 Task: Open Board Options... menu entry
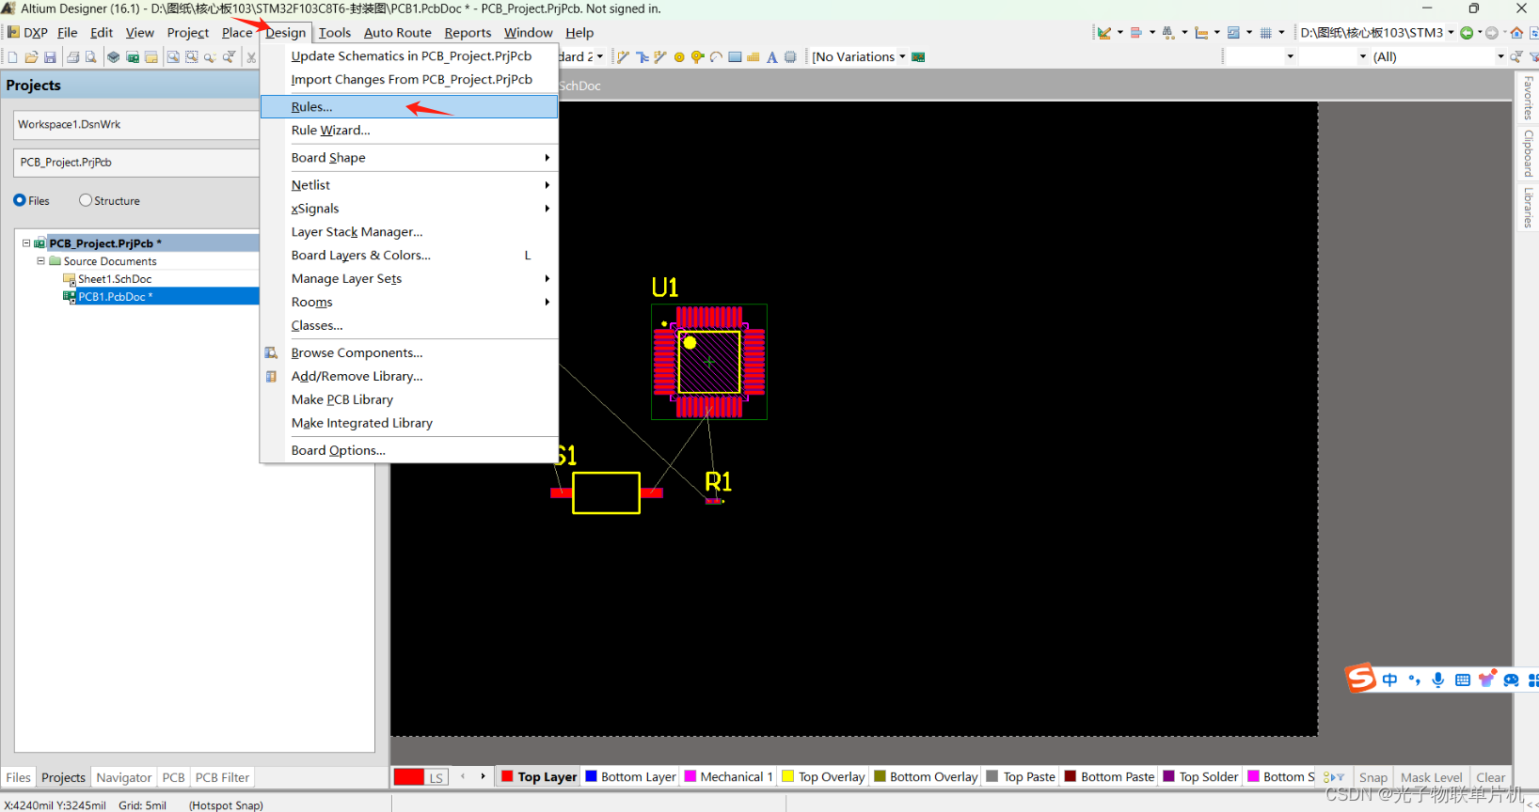(409, 451)
